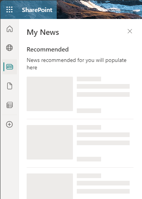
Task: Go to Home in the app bar
Action: coord(10,29)
